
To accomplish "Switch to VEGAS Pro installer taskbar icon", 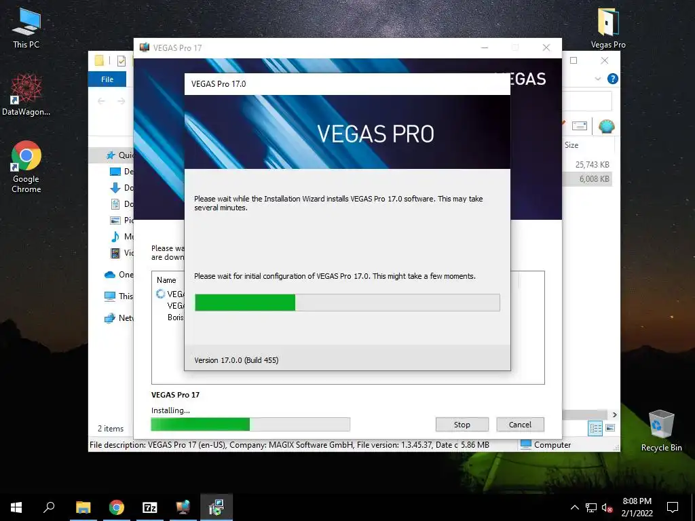I will pyautogui.click(x=183, y=507).
